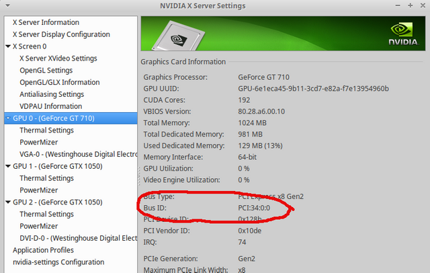Screen dimensions: 430x273
Task: Show OpenGL/GLX Information
Action: (x=60, y=83)
